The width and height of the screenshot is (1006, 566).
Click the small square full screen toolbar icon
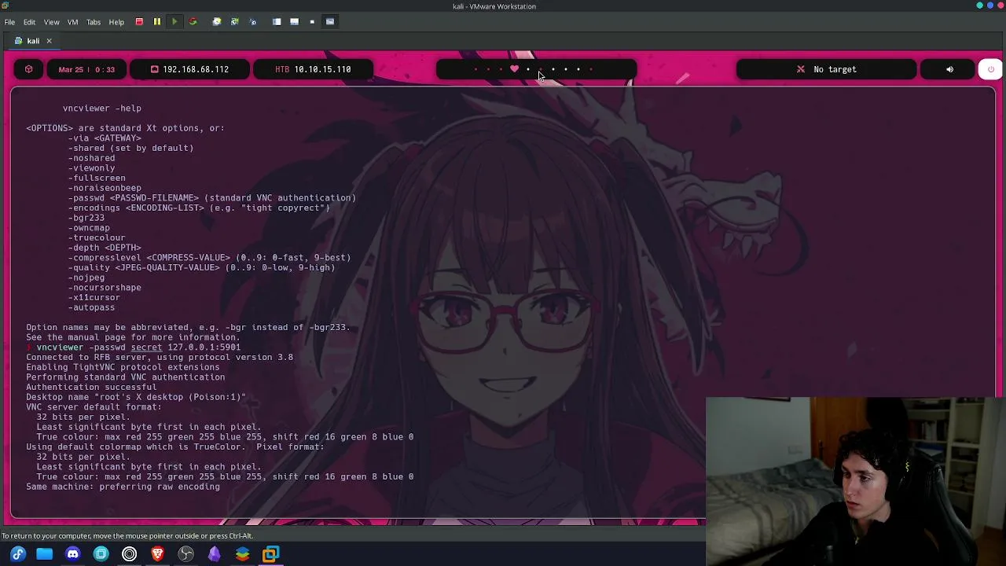(x=312, y=22)
